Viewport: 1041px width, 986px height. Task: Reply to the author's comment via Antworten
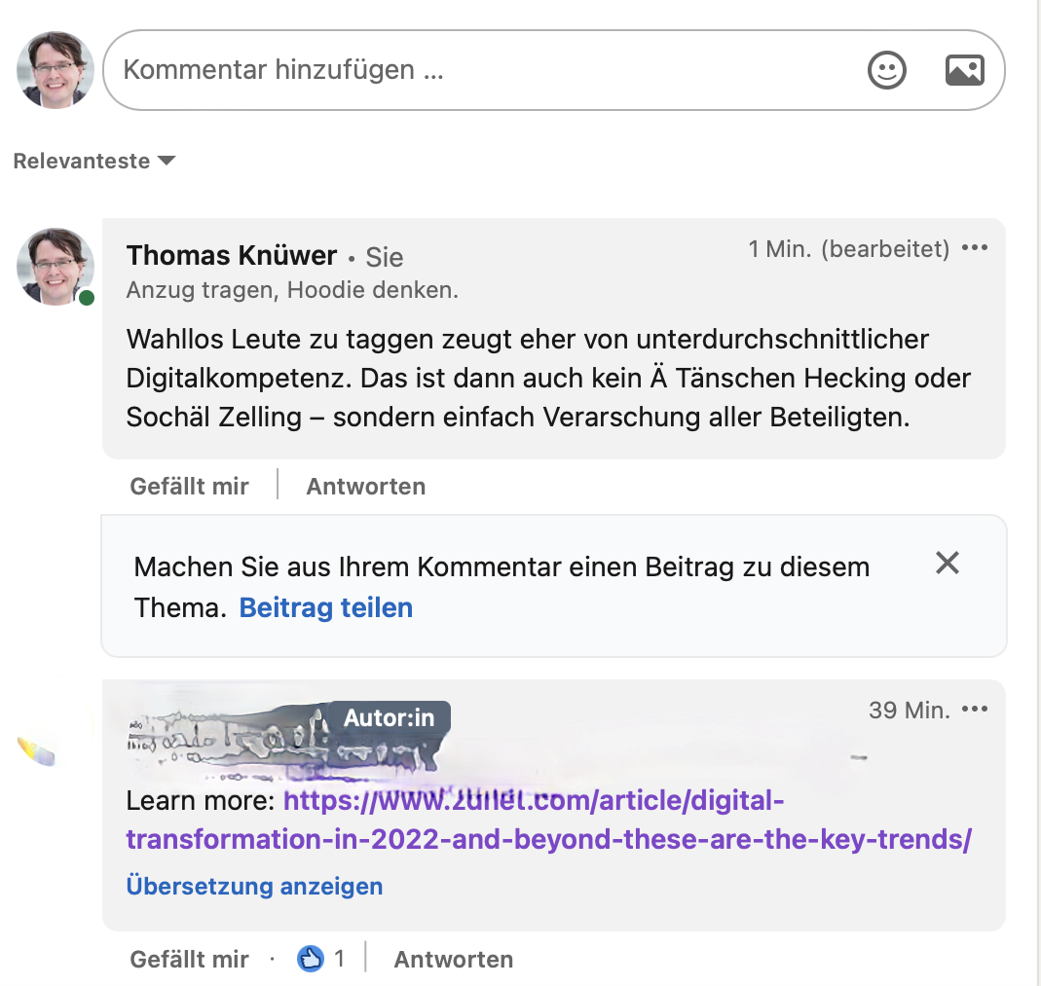[x=454, y=960]
